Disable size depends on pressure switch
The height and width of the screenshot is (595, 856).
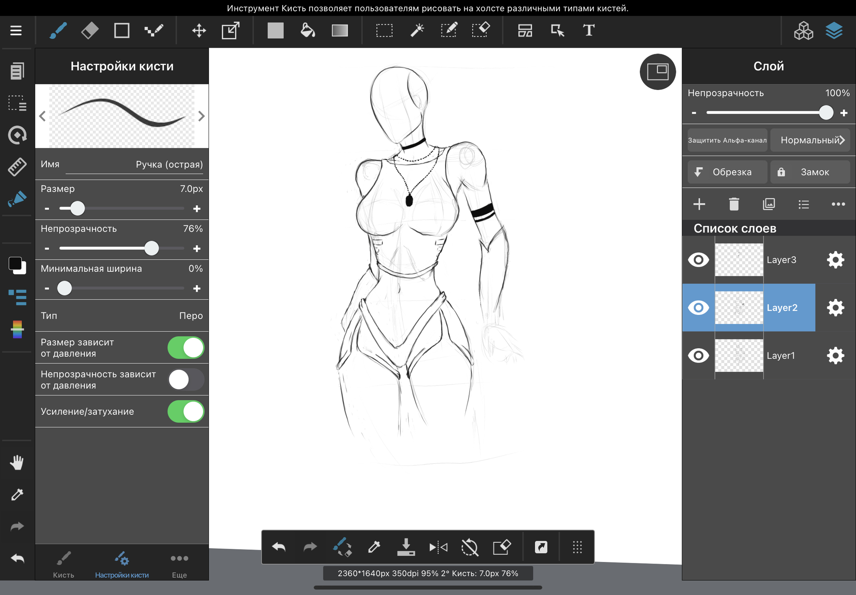pyautogui.click(x=186, y=347)
